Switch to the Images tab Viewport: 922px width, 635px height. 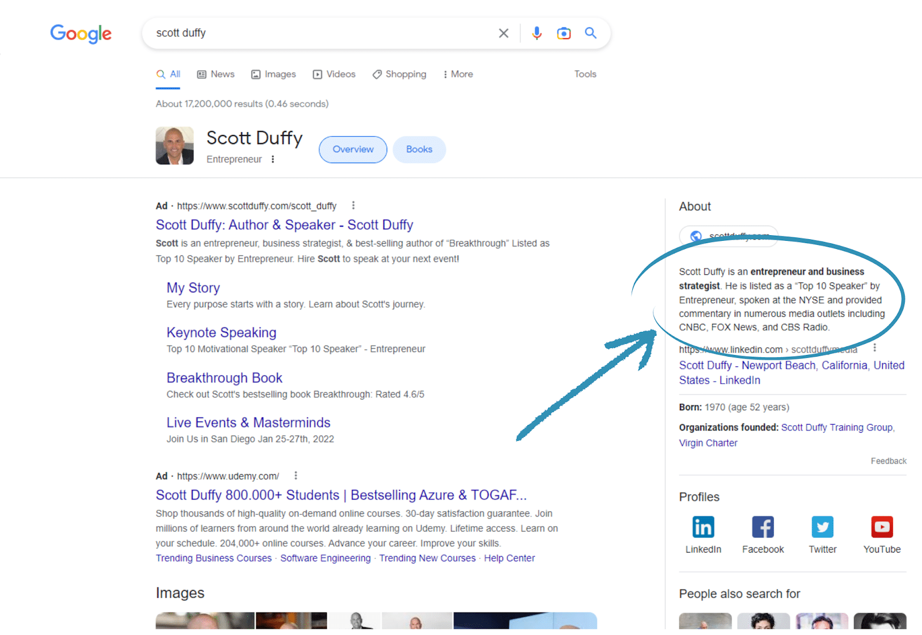pyautogui.click(x=274, y=74)
